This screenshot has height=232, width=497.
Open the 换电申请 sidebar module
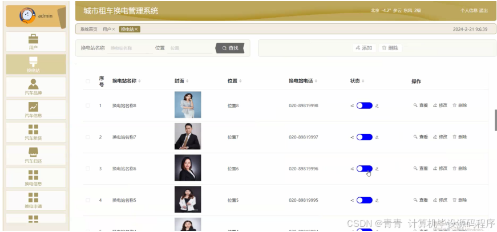(x=36, y=200)
